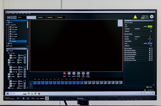Image resolution: width=161 pixels, height=106 pixels.
Task: Click the yellow warning triangle icon
Action: 135,17
